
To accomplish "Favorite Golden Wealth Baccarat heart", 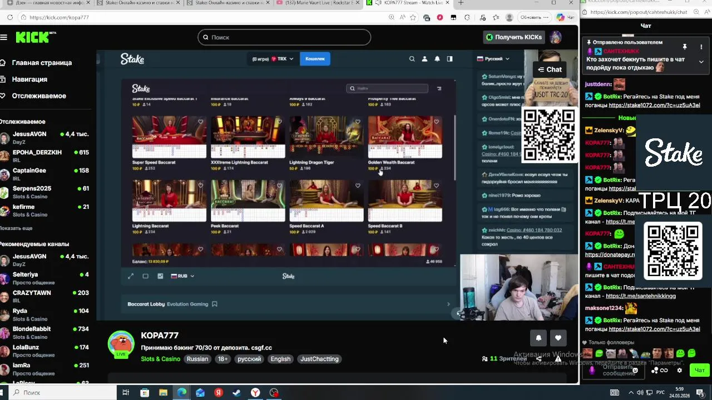I will coord(436,122).
